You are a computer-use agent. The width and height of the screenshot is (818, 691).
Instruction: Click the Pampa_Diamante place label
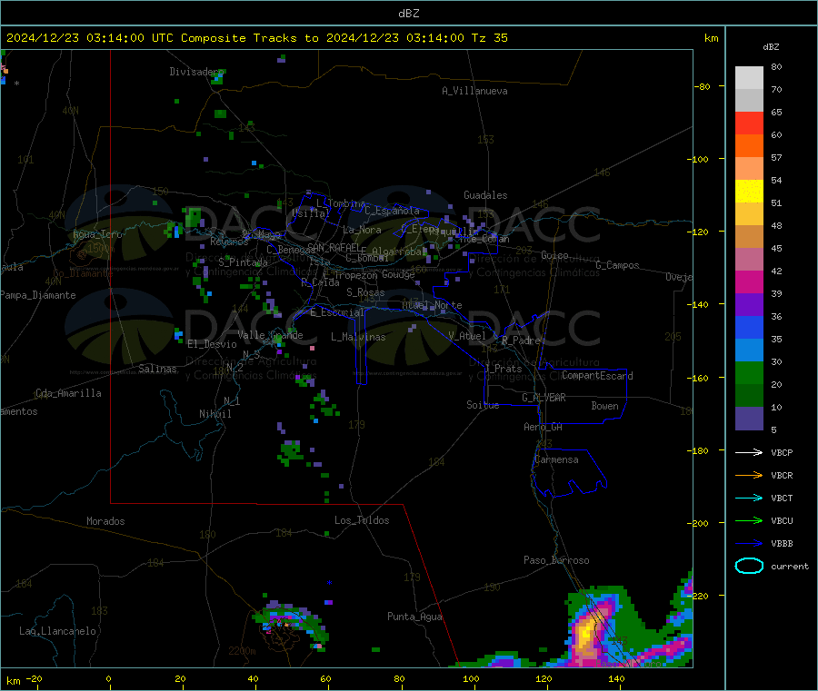[x=37, y=295]
